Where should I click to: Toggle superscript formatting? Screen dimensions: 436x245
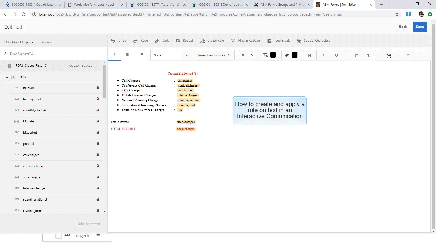356,55
